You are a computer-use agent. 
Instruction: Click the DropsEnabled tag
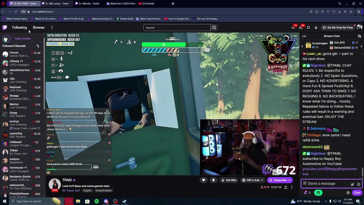104,190
